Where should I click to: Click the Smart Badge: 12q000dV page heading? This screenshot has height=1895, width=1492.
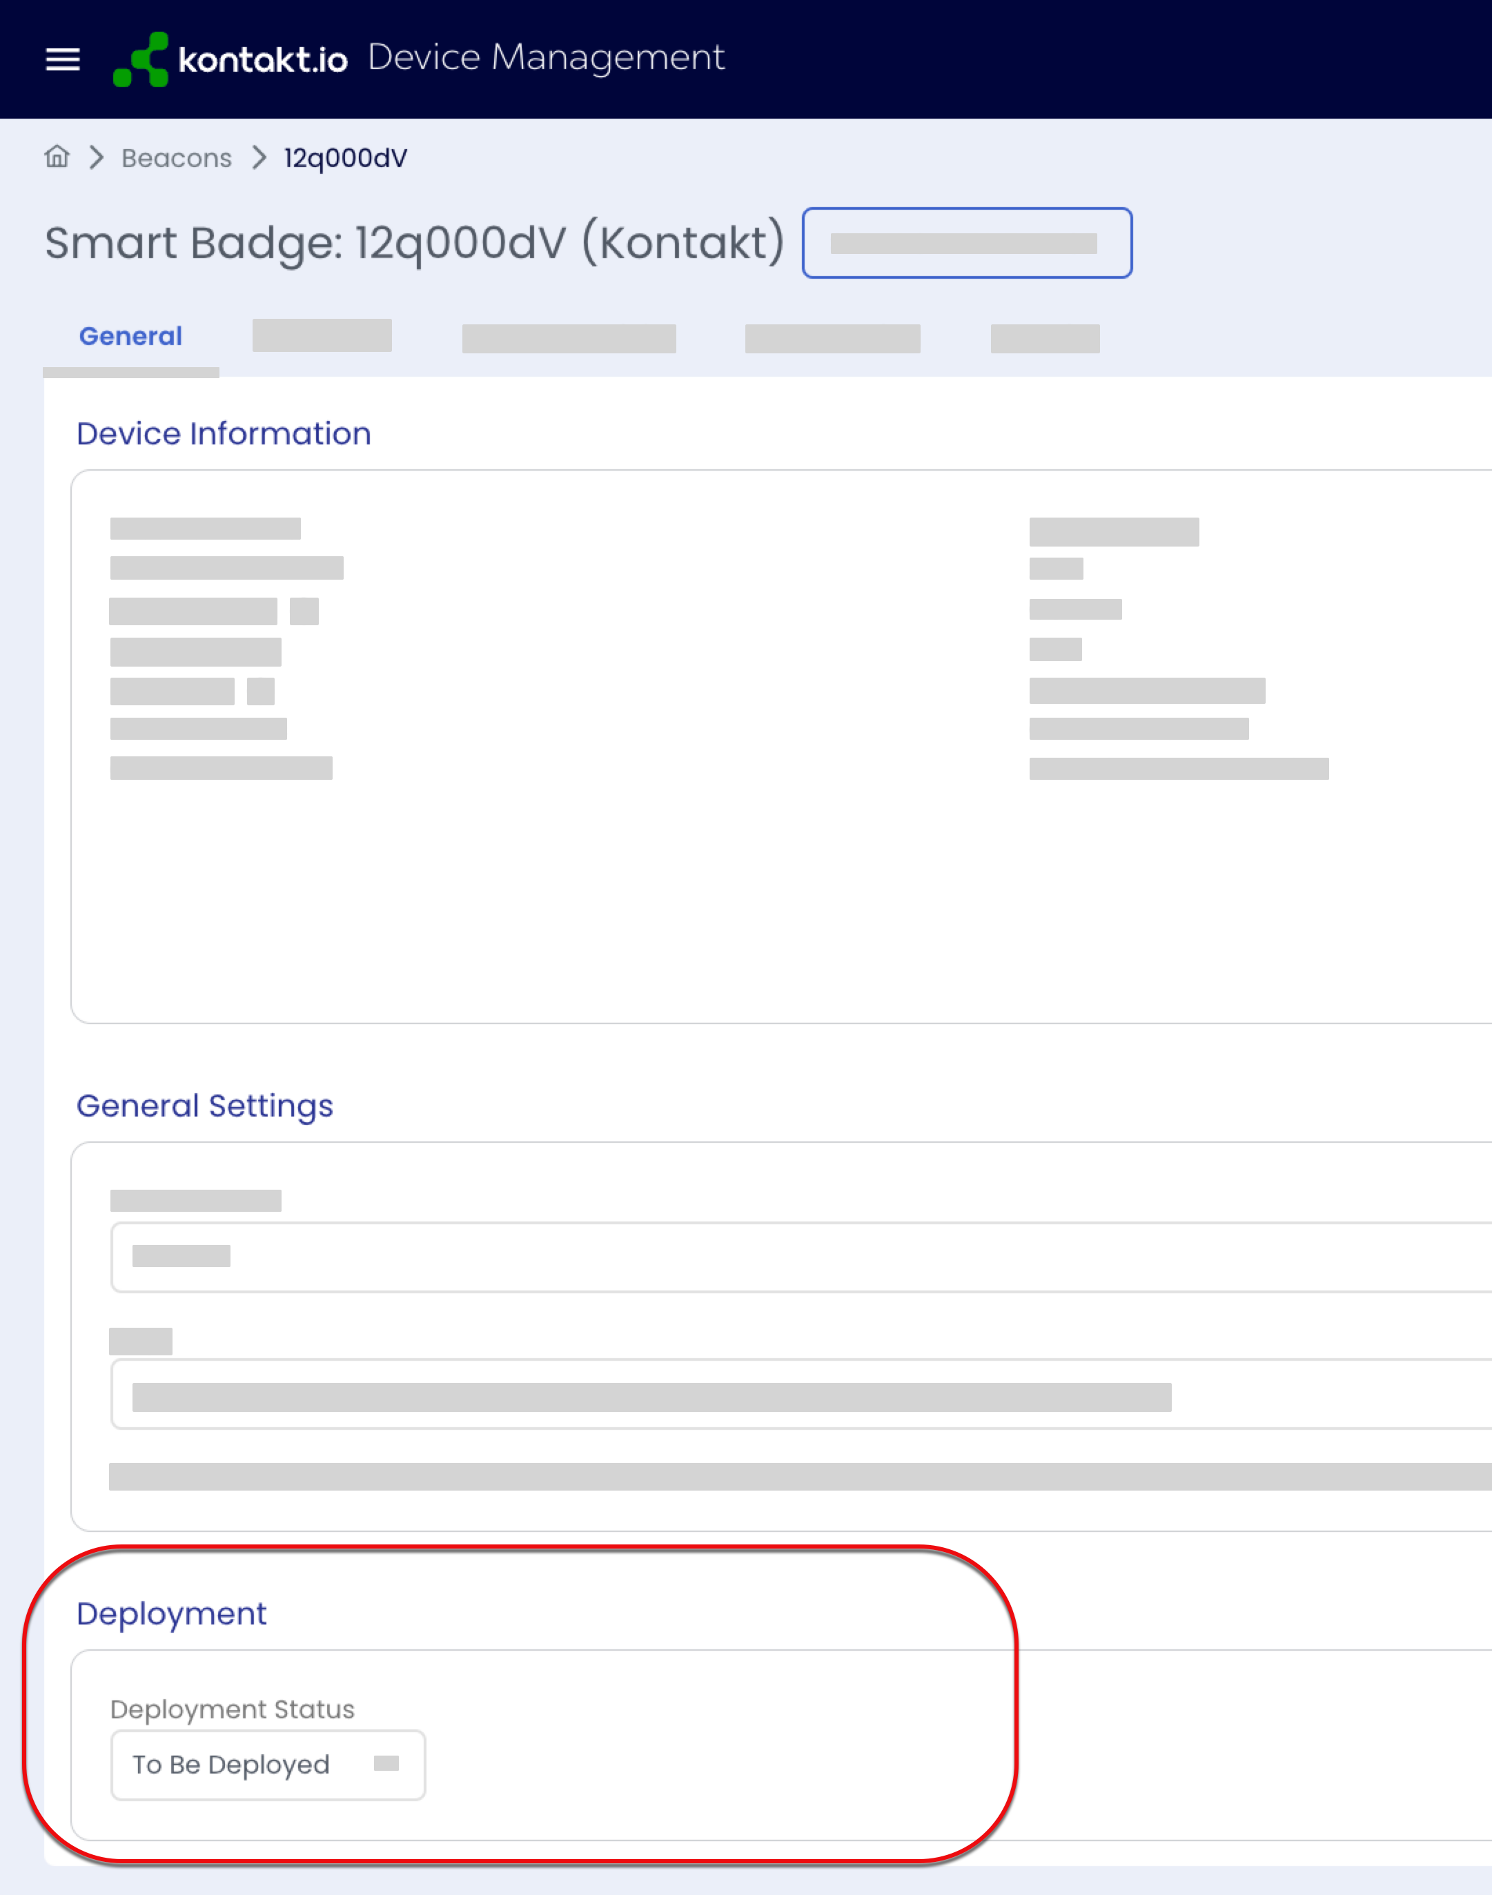tap(415, 243)
